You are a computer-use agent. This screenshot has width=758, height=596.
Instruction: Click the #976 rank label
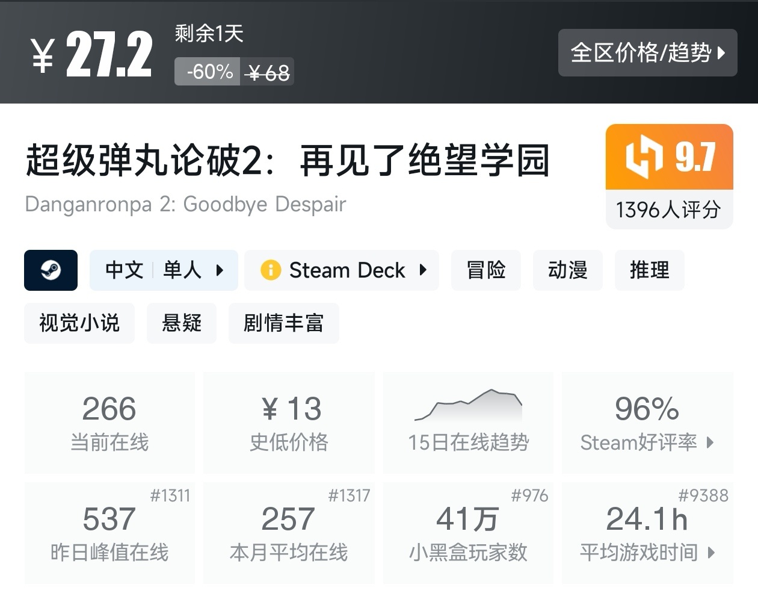pyautogui.click(x=529, y=495)
